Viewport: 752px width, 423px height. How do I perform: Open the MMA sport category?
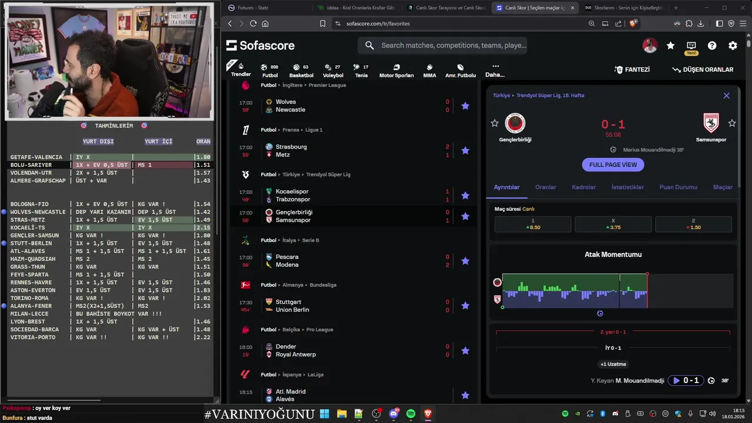coord(429,70)
